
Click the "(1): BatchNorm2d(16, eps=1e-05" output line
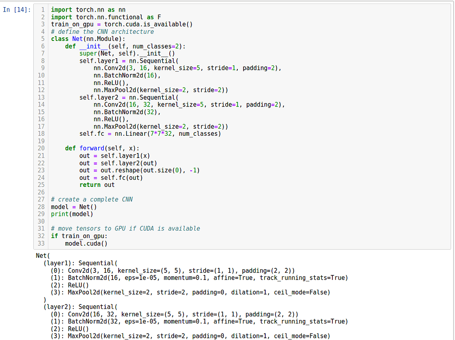(200, 278)
